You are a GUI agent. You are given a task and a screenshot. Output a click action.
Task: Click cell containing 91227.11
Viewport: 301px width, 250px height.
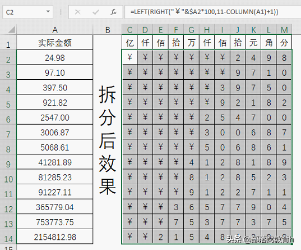(x=55, y=192)
